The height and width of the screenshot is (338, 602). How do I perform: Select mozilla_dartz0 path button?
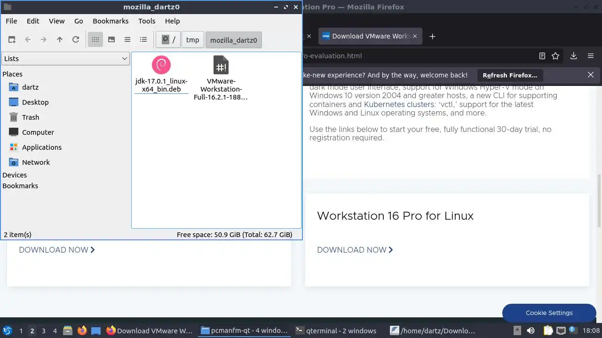click(x=234, y=40)
